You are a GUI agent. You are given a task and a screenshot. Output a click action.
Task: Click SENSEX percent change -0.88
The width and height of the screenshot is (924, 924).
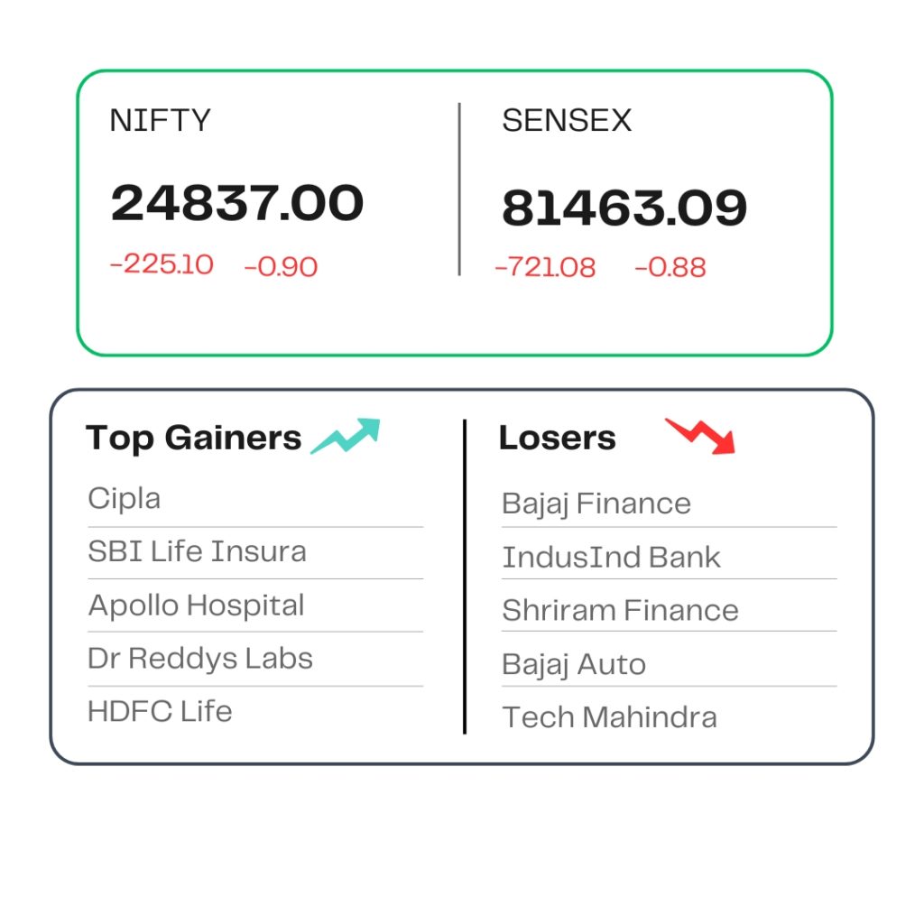pyautogui.click(x=670, y=267)
